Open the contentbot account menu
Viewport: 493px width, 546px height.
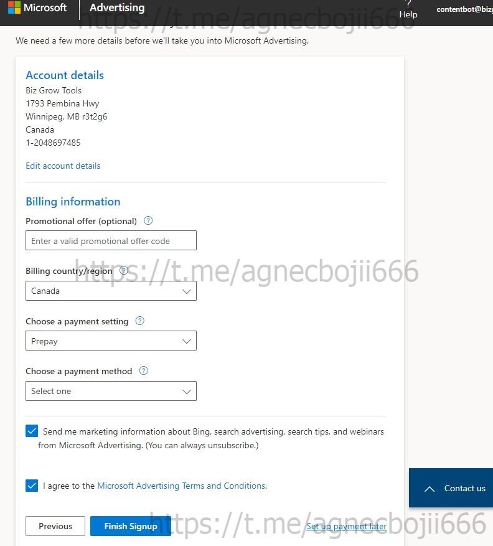(464, 9)
